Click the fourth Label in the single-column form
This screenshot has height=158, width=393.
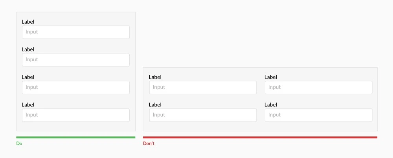(28, 105)
